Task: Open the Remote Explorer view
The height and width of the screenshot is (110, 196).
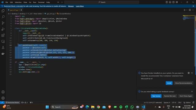Action: (3, 42)
